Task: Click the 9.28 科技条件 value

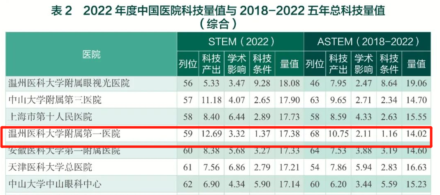Action: pyautogui.click(x=262, y=84)
